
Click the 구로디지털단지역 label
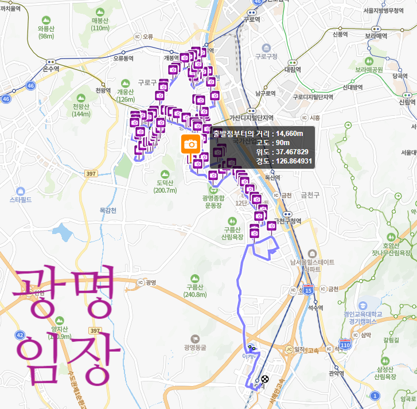[313, 97]
